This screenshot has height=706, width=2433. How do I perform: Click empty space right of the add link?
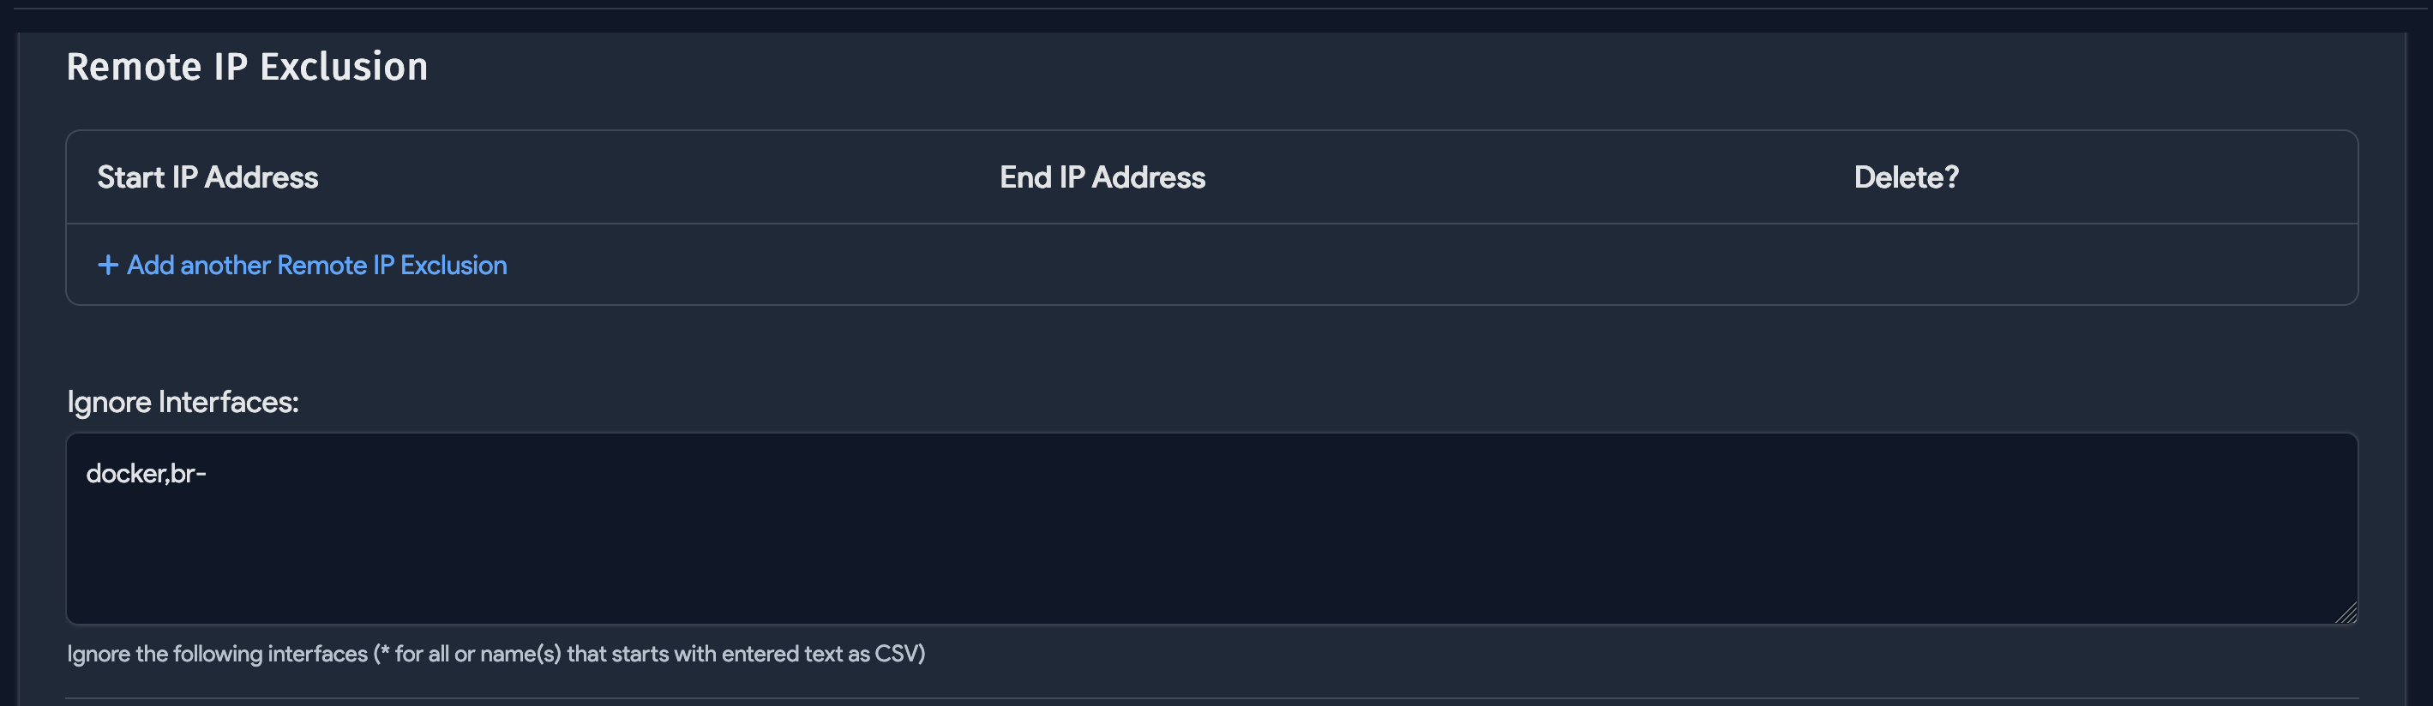pos(1322,266)
